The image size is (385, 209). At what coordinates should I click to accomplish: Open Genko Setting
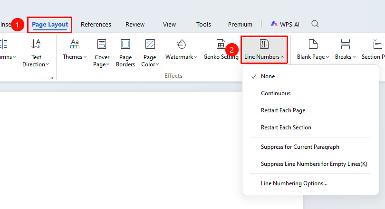click(x=221, y=50)
